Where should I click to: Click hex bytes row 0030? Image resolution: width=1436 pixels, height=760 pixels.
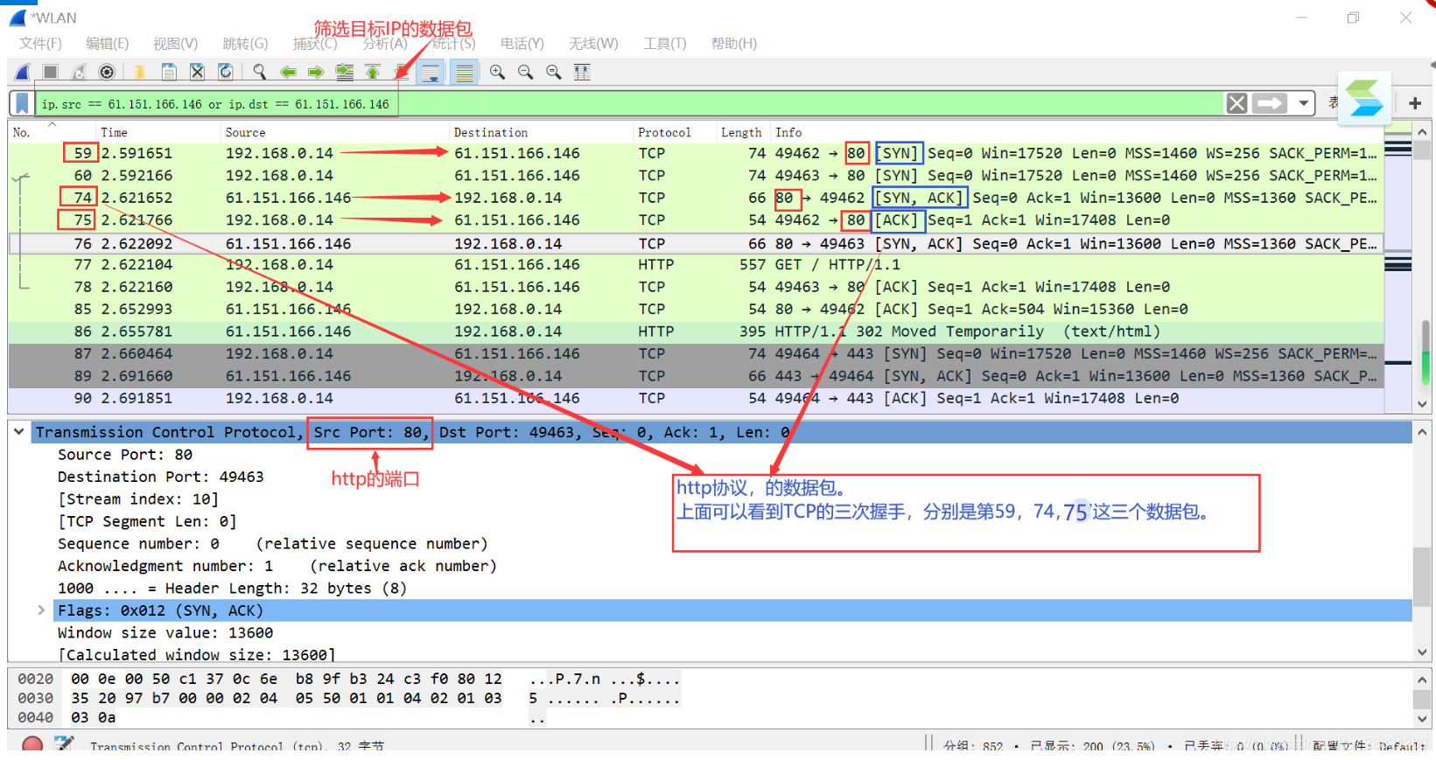click(x=286, y=698)
